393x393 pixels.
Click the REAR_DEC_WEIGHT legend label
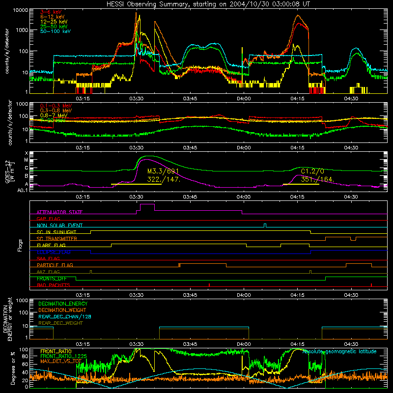(x=60, y=323)
